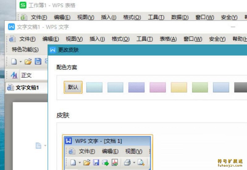Open 工具(T) menu in the WPS 表格 window
The height and width of the screenshot is (170, 247).
click(x=156, y=17)
